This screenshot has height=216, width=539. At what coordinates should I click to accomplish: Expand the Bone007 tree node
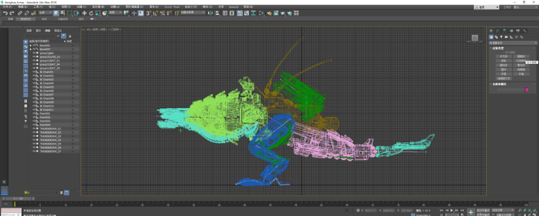click(x=30, y=49)
